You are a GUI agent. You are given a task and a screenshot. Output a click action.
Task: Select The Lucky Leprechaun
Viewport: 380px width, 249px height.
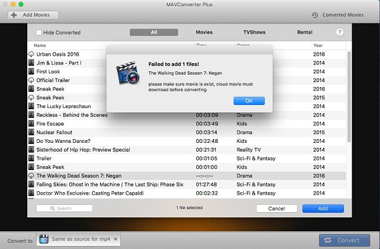(x=63, y=106)
